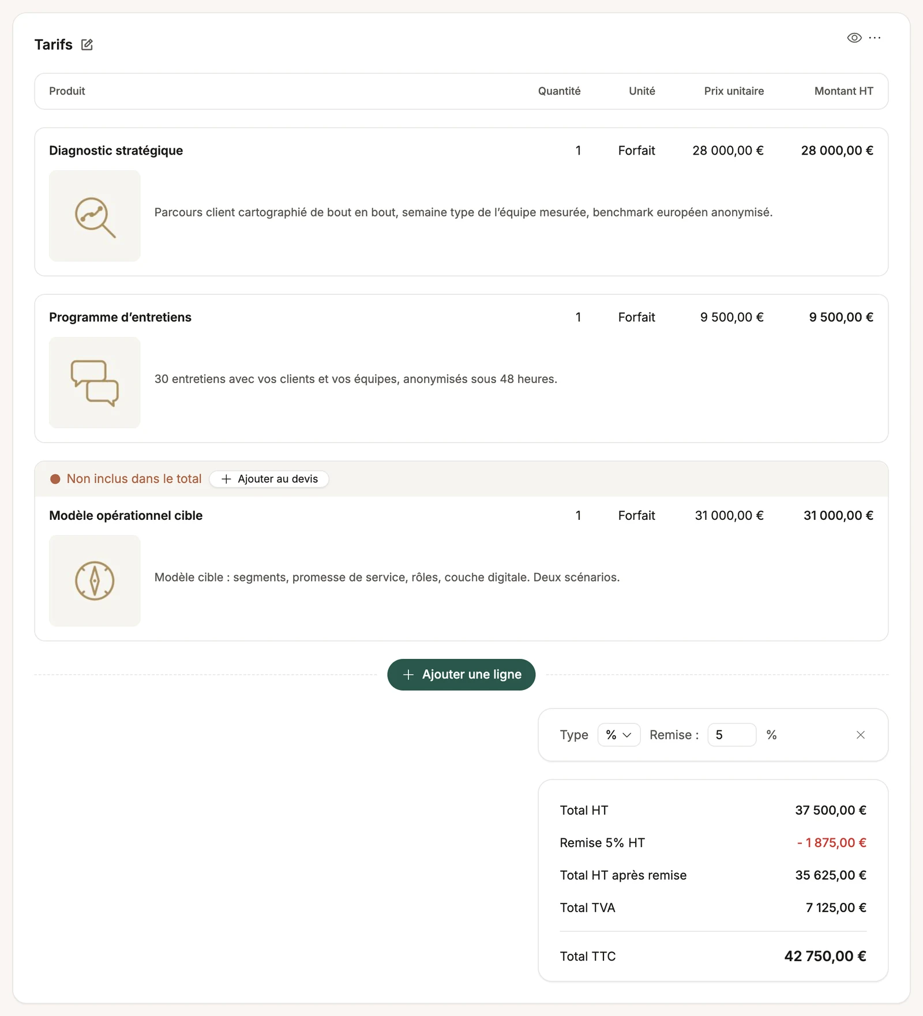Click the Modèle opérationnel cible compass thumbnail
This screenshot has height=1016, width=923.
point(95,581)
